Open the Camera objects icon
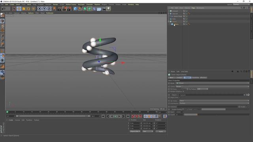 click(104, 9)
